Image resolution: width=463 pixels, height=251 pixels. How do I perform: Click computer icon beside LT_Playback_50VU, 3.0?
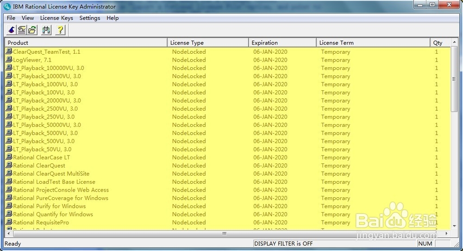(9, 149)
